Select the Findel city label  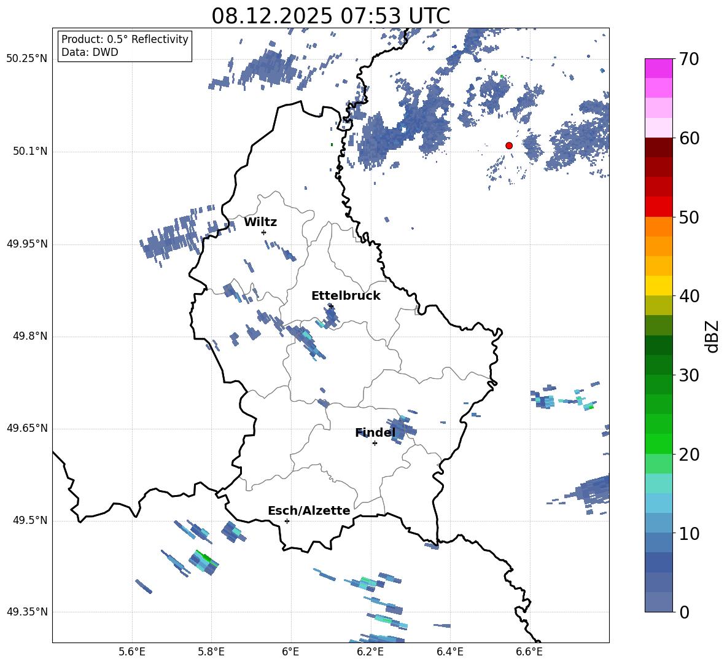tap(375, 433)
